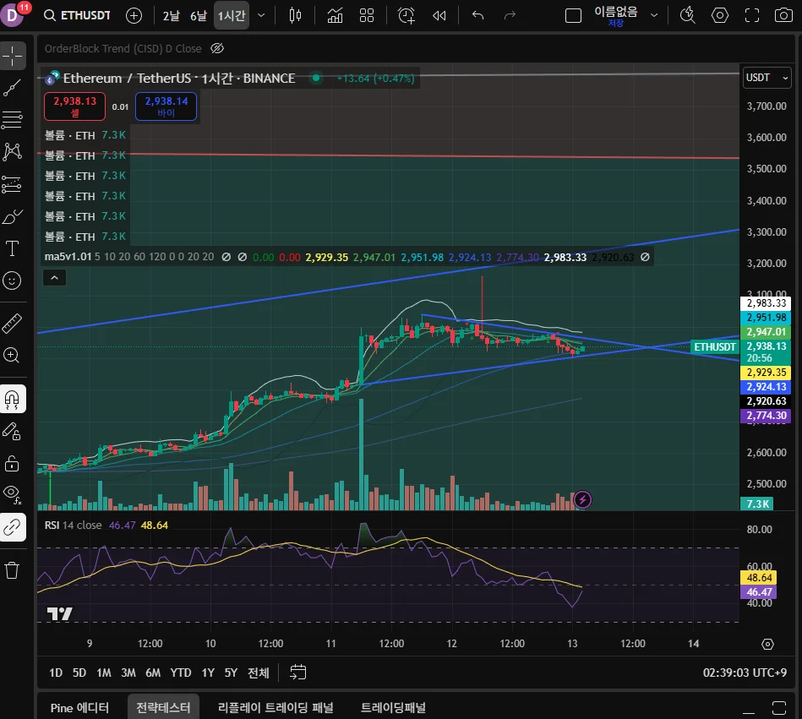Toggle hide all drawings eye icon

coord(13,494)
